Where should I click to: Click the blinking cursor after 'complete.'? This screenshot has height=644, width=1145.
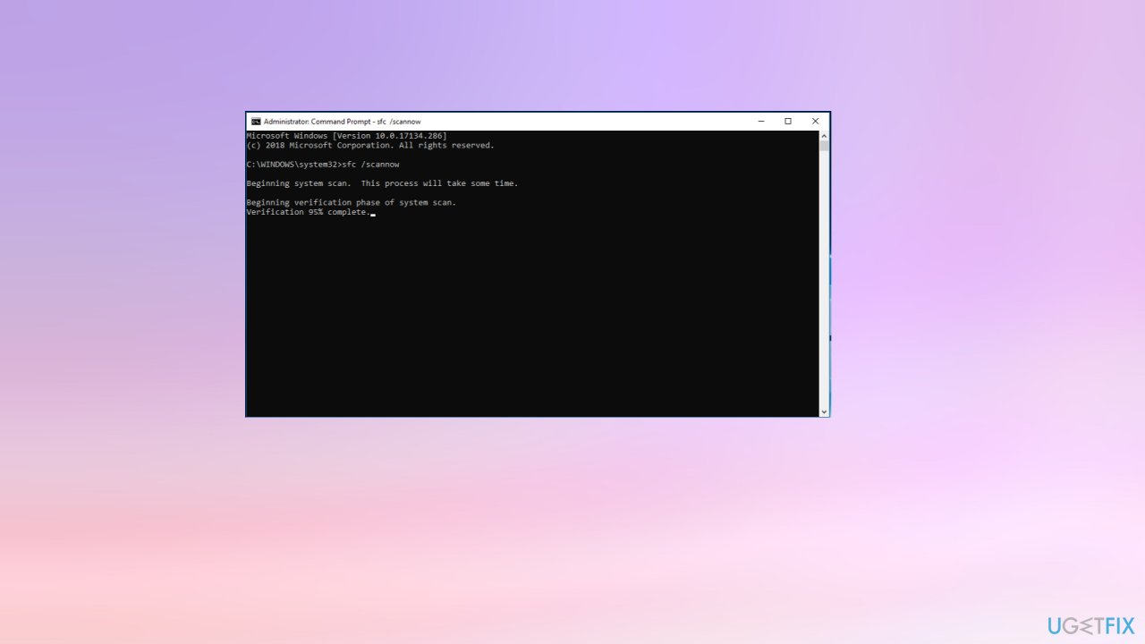tap(373, 214)
